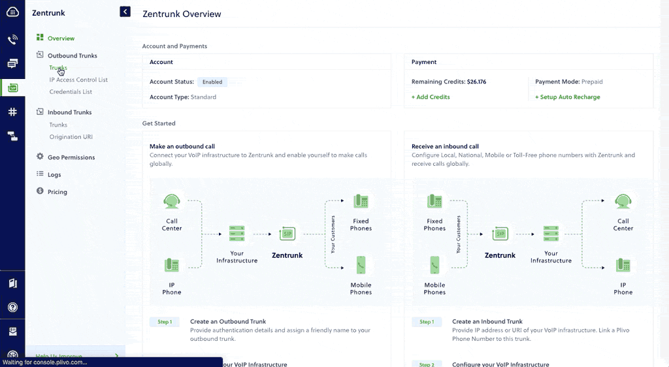The height and width of the screenshot is (367, 669).
Task: Click Remaining Credits: $26.176 text
Action: pos(449,82)
